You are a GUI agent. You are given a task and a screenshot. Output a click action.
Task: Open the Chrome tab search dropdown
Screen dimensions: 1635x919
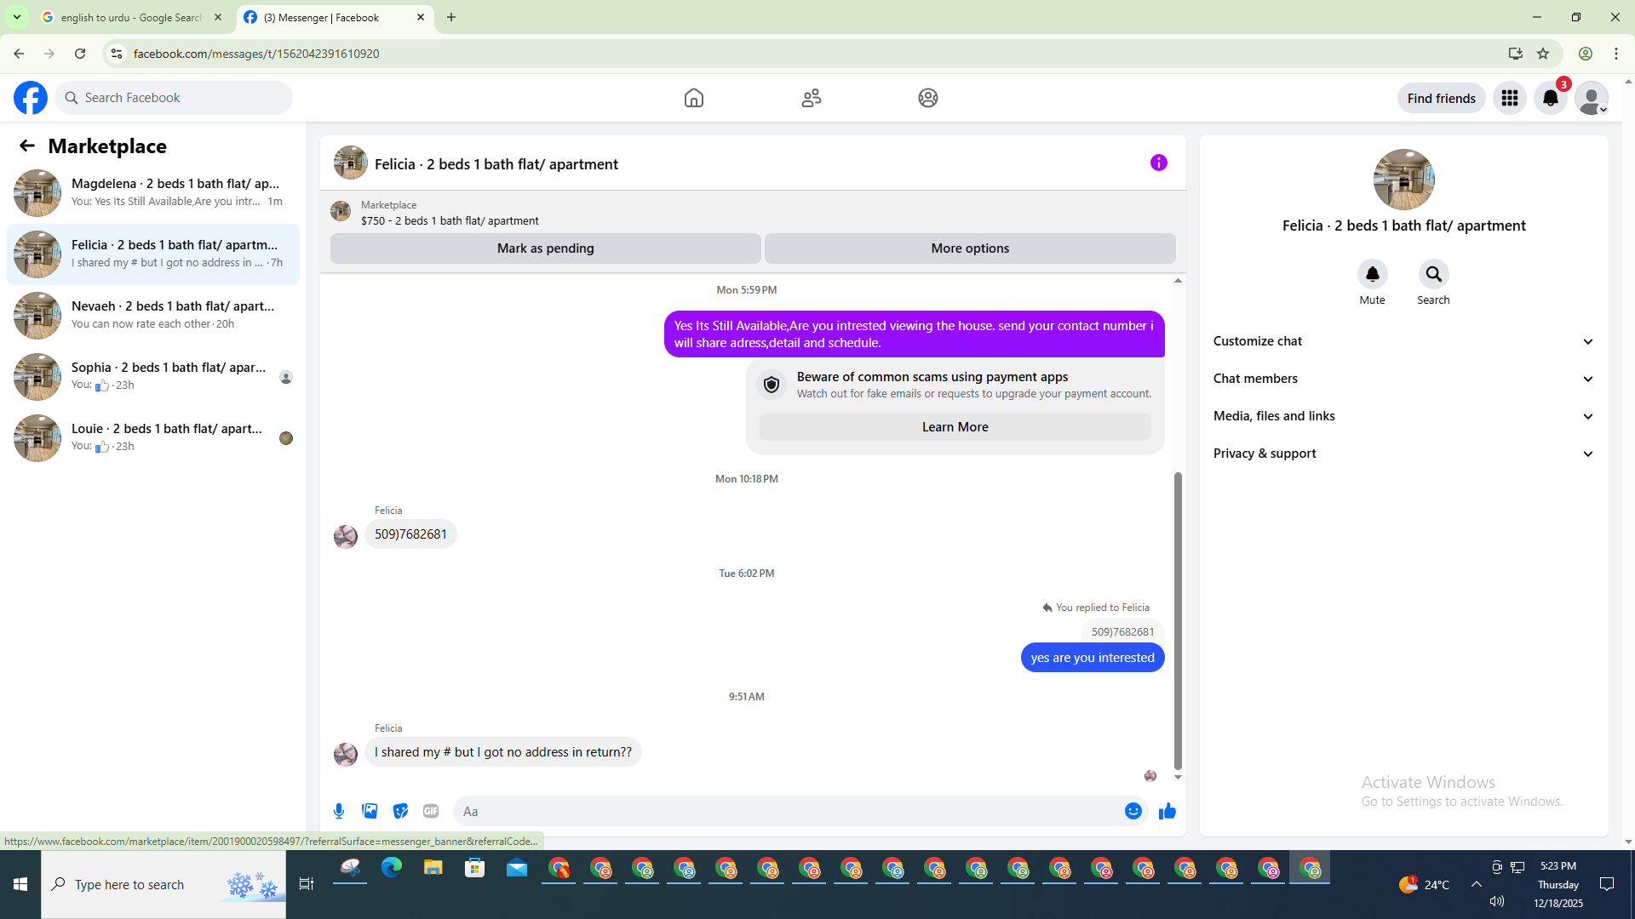pyautogui.click(x=17, y=17)
